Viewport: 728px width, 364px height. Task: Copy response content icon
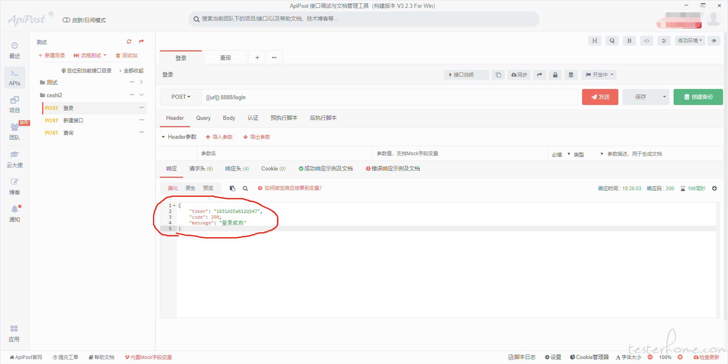(232, 188)
